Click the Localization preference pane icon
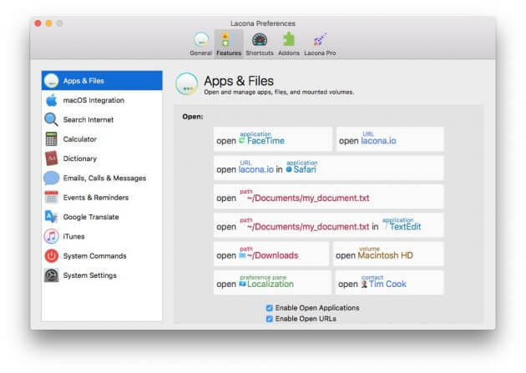Image resolution: width=526 pixels, height=373 pixels. tap(242, 285)
